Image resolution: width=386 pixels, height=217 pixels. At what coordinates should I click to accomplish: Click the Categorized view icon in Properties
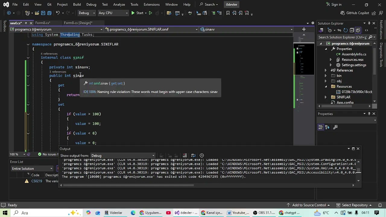click(321, 127)
